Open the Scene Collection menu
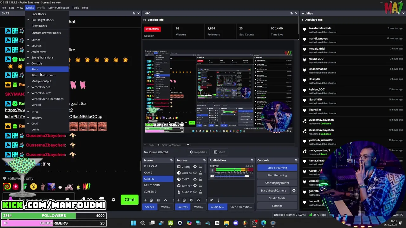The height and width of the screenshot is (228, 406). 58,8
